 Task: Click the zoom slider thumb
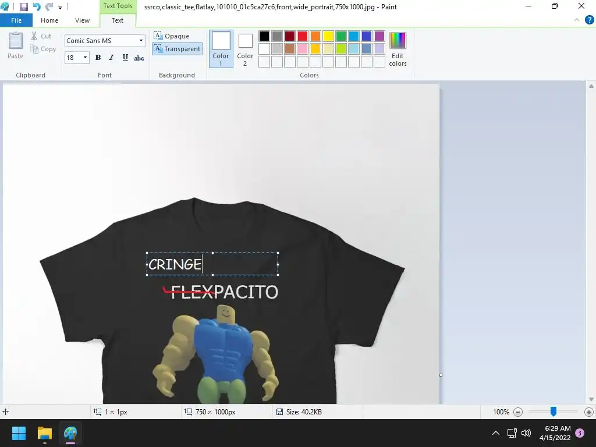pos(554,411)
